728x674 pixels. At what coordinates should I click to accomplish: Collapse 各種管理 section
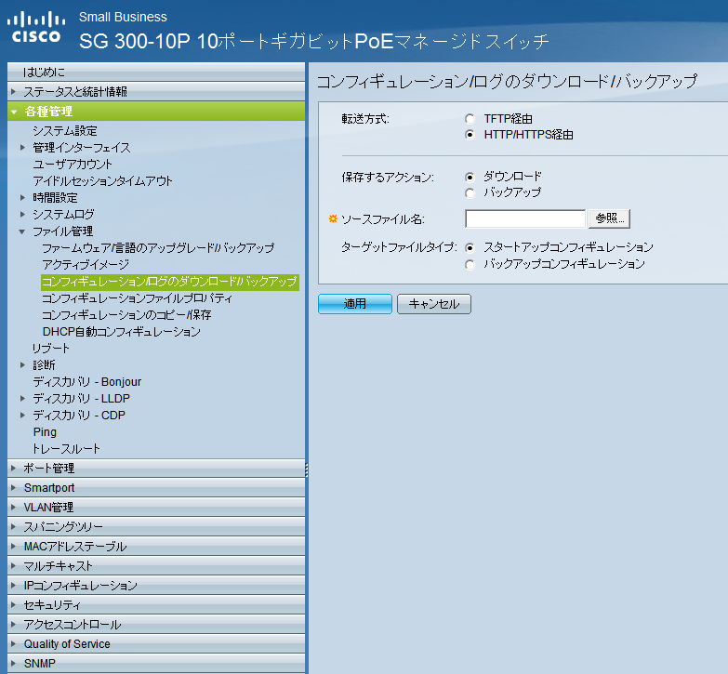(x=156, y=112)
